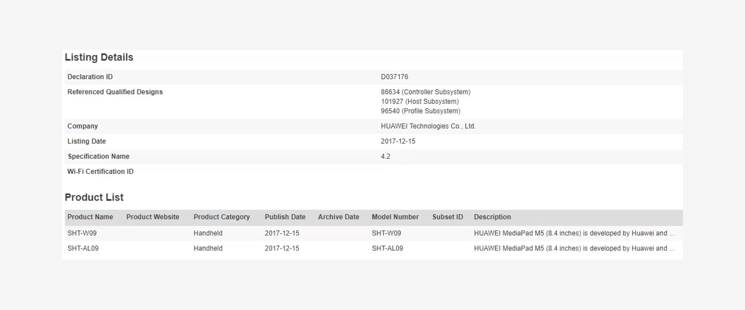Click description text of SHT-AL09 row

click(574, 248)
